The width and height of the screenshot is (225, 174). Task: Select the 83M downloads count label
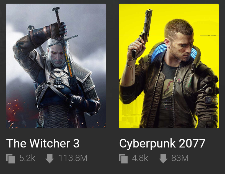(180, 158)
